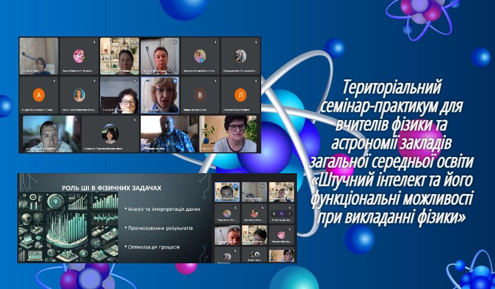
Task: Click the data charts illustration on slide
Action: click(68, 227)
